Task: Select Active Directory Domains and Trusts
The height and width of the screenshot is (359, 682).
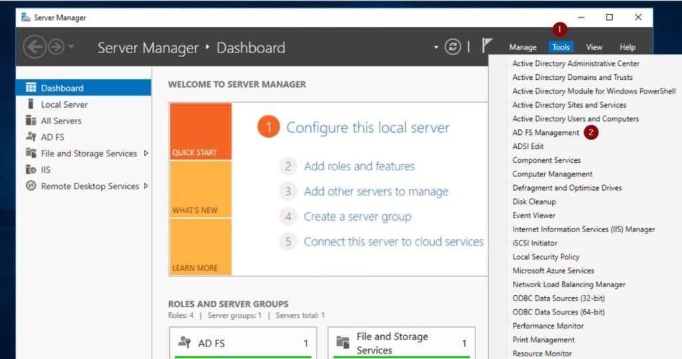Action: pos(572,77)
